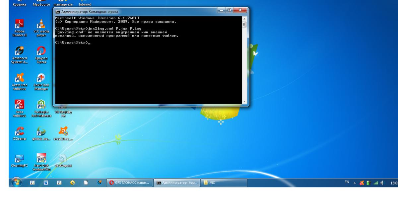The height and width of the screenshot is (224, 398).
Task: Select the Avira Antivirus desktop shortcut
Action: tap(19, 105)
